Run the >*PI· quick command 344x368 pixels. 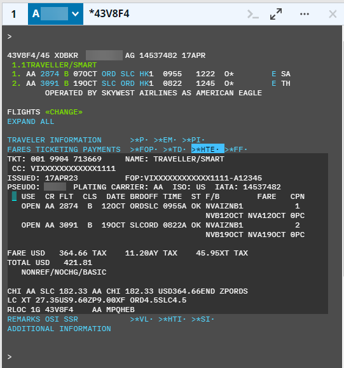[193, 140]
